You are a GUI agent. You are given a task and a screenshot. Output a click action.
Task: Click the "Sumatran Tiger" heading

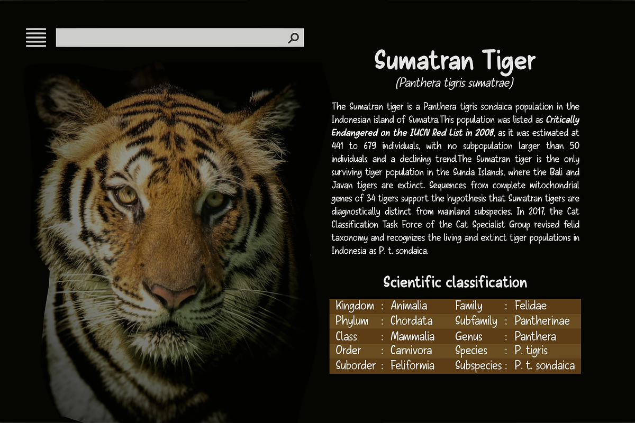455,60
